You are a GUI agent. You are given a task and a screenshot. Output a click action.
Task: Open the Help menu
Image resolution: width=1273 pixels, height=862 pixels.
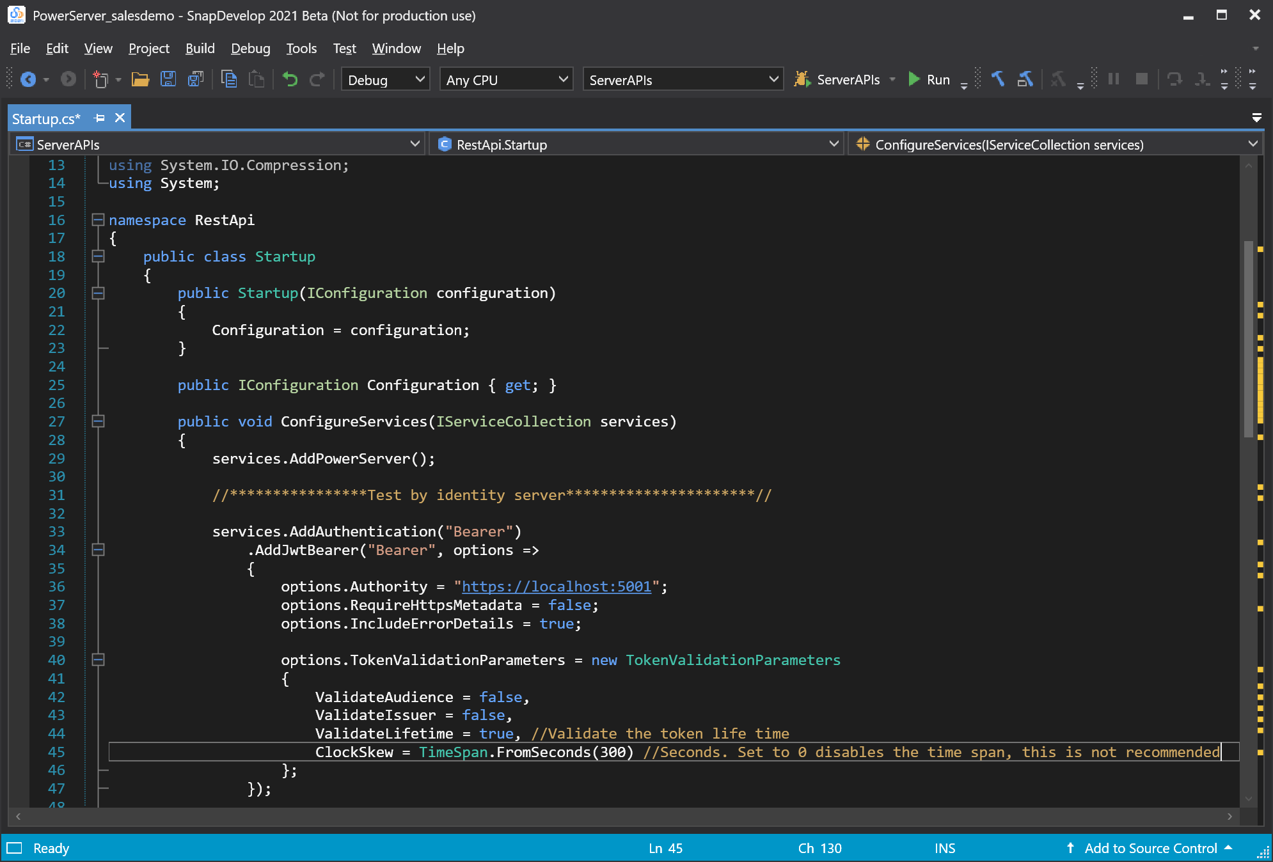click(450, 49)
